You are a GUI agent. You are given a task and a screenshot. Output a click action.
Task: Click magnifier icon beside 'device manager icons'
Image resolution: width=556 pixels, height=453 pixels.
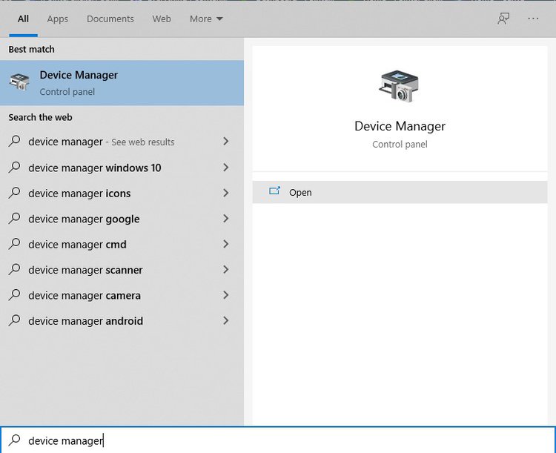click(x=14, y=193)
